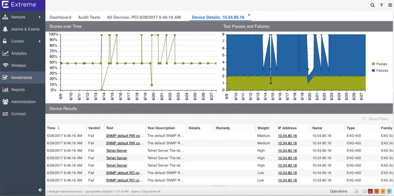394x196 pixels.
Task: Click the database icon beside Operations
Action: click(356, 192)
